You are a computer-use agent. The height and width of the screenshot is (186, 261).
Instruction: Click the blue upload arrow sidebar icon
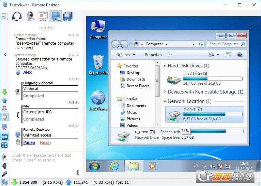[x=5, y=100]
